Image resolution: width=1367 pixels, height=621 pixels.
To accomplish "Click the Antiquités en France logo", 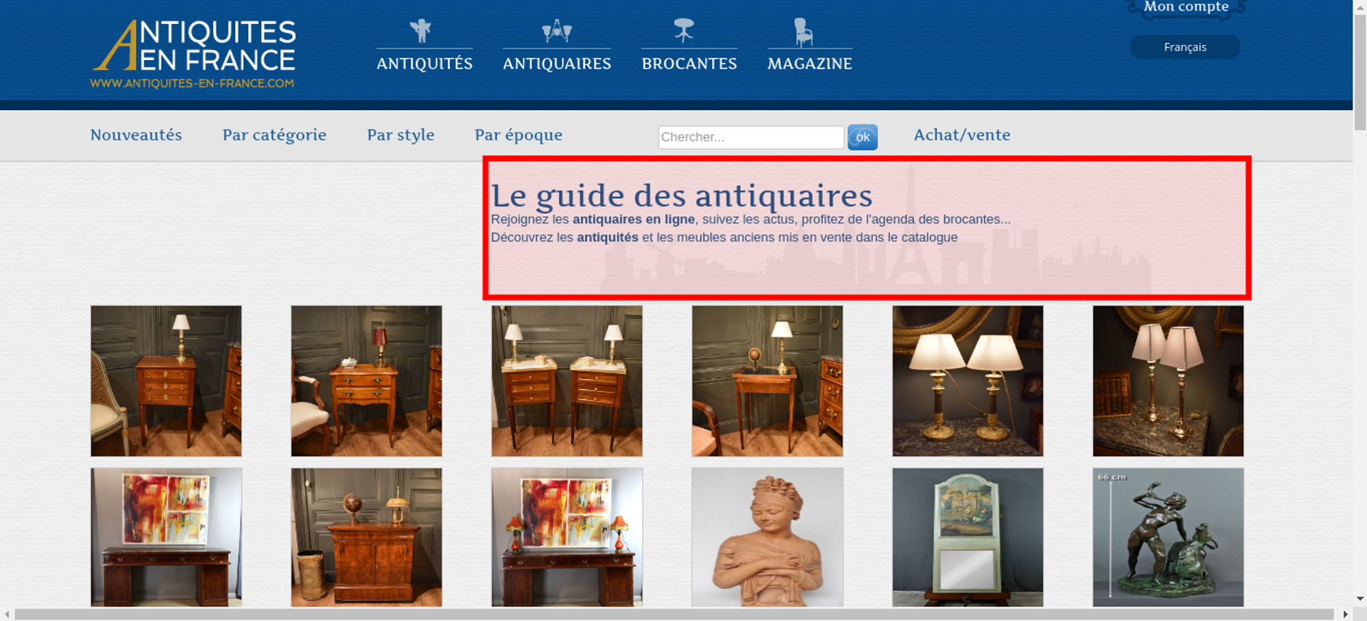I will coord(193,54).
